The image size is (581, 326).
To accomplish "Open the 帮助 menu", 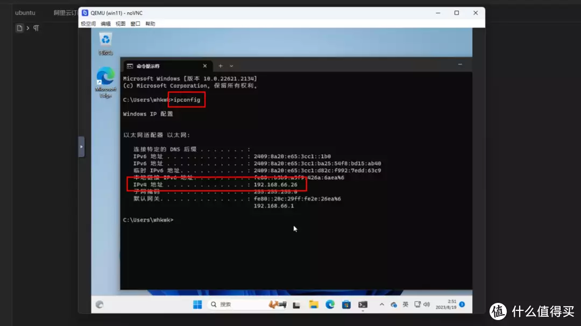I will [150, 24].
